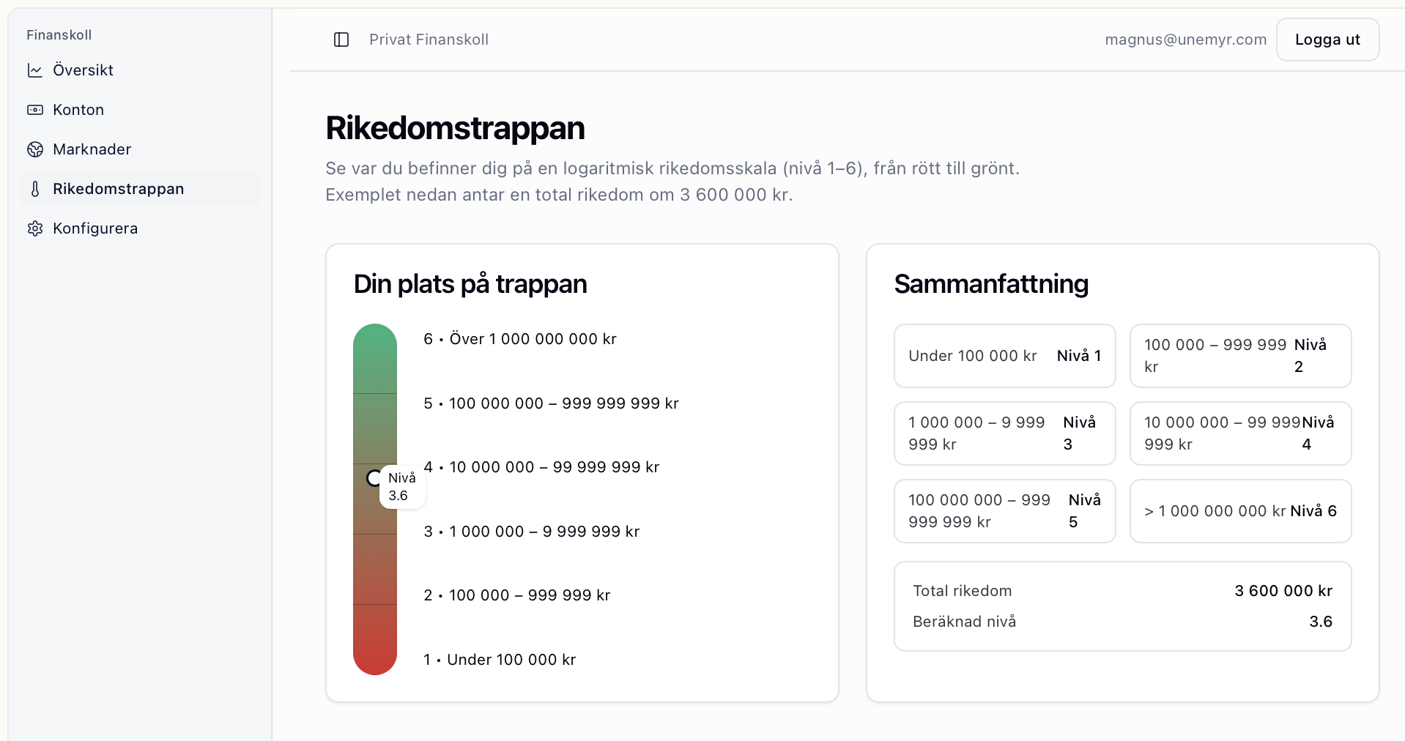This screenshot has width=1405, height=741.
Task: Click the magnus@unemyr.com account email
Action: [1185, 40]
